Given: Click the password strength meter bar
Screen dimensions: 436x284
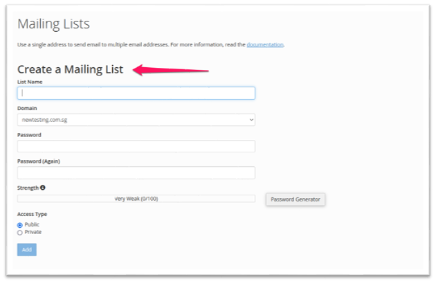Looking at the screenshot, I should [136, 199].
